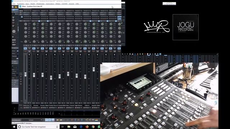230x129 pixels.
Task: Toggle the blue mute button on Gitarre
Action: pos(85,48)
